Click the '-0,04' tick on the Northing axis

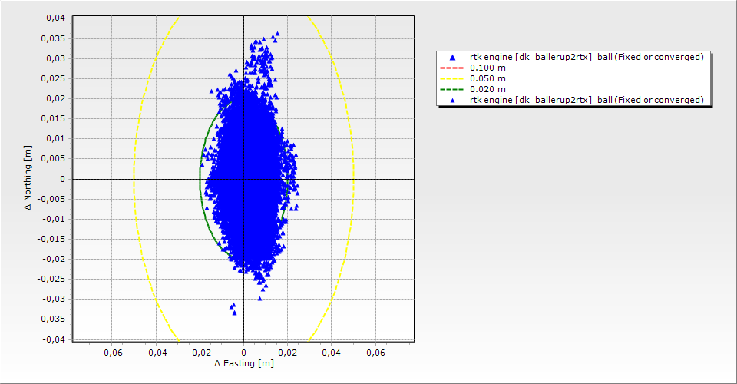54,339
